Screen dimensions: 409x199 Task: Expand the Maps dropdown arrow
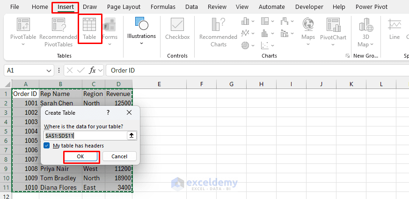[x=308, y=44]
